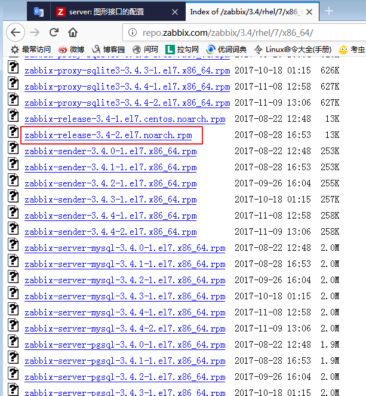Viewport: 366px width, 396px height.
Task: Download zabbix-proxy-sqlite3-3.4.4-2.el7.x86_64.rpm
Action: [127, 103]
